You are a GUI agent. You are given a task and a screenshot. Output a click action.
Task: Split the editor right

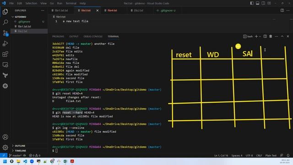click(x=282, y=11)
